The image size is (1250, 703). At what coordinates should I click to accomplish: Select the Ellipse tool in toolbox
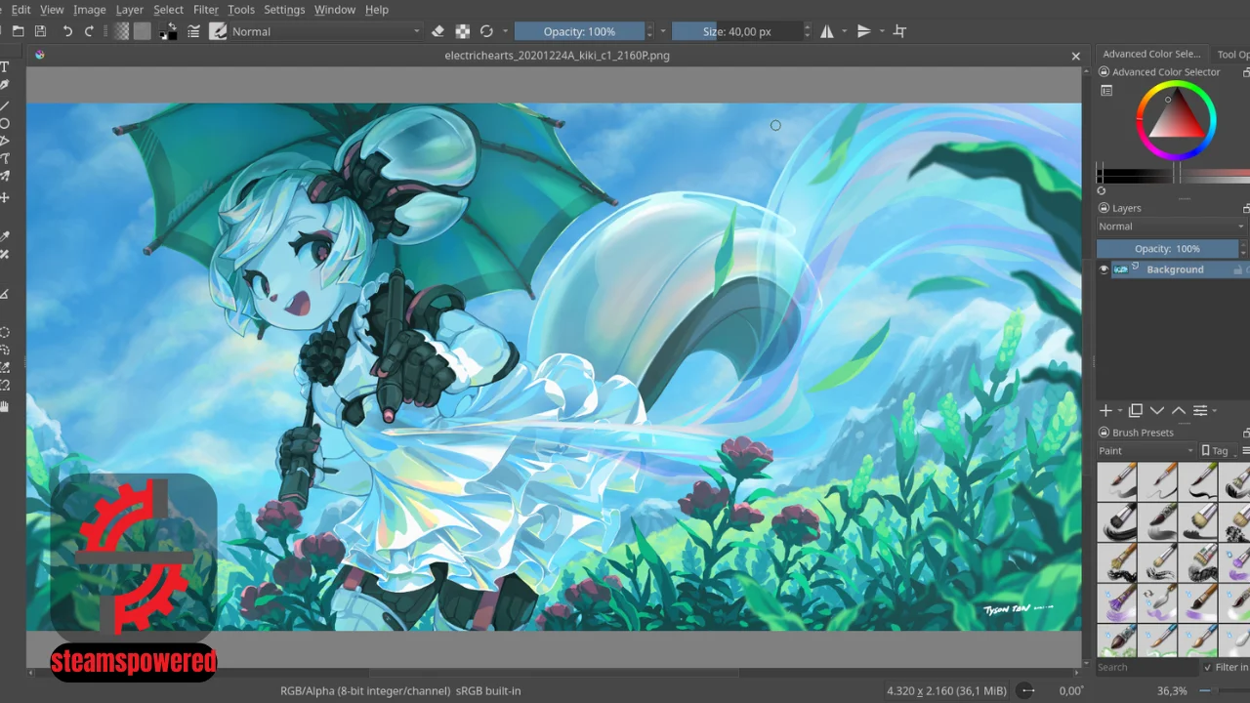click(5, 123)
